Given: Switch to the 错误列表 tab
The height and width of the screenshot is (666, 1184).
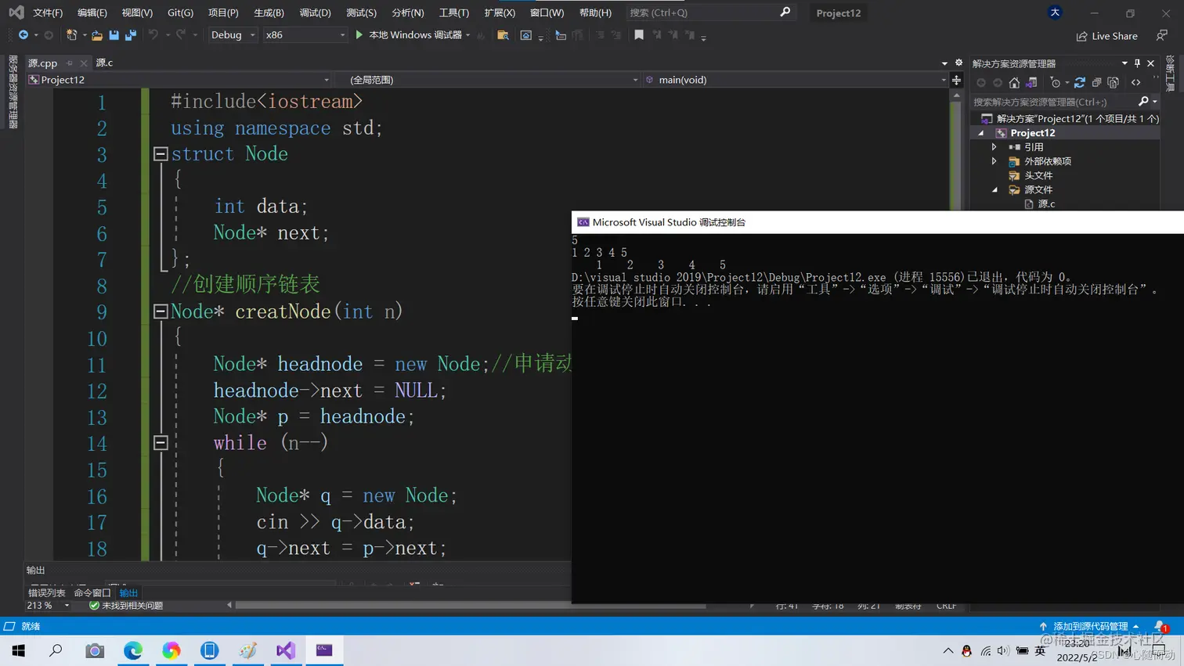Looking at the screenshot, I should (47, 593).
